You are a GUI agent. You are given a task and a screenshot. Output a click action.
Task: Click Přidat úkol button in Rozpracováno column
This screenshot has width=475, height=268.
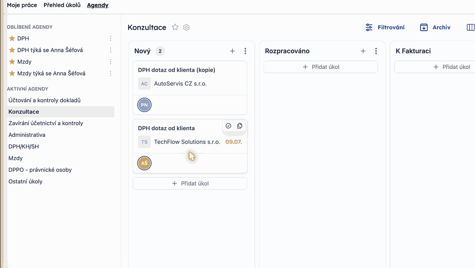pyautogui.click(x=321, y=67)
